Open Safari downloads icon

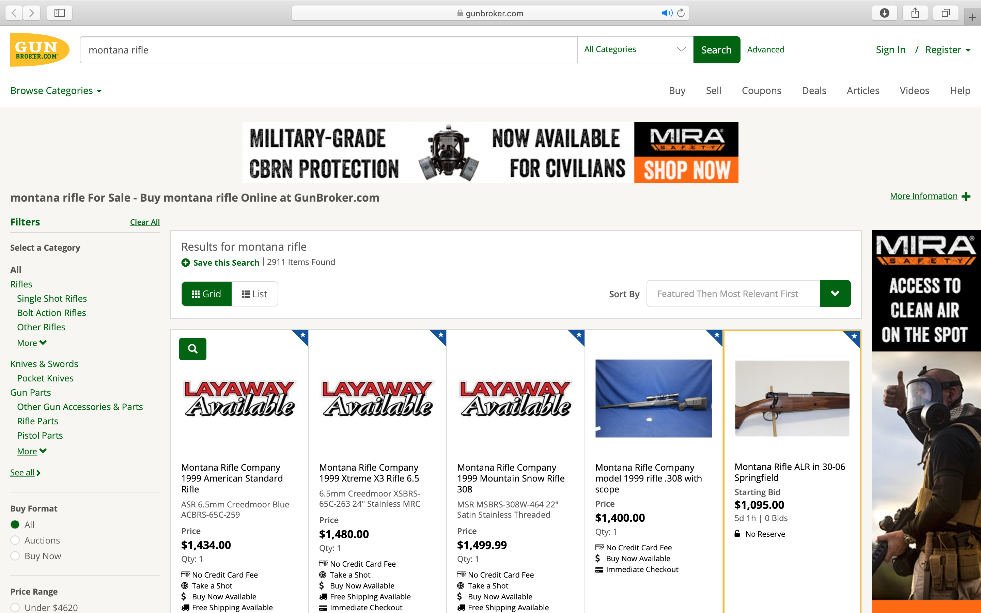pos(885,13)
